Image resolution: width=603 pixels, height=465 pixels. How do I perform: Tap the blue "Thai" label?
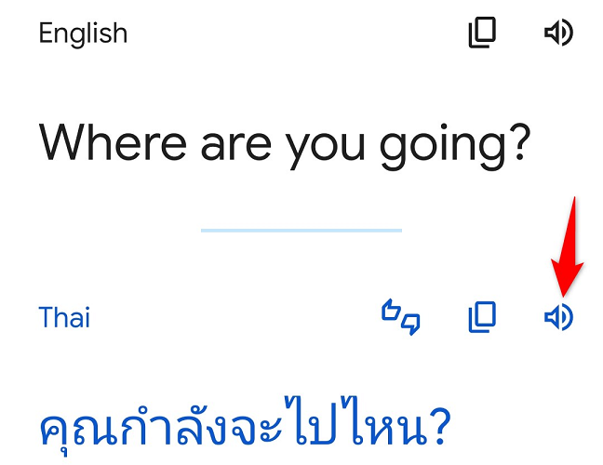64,318
